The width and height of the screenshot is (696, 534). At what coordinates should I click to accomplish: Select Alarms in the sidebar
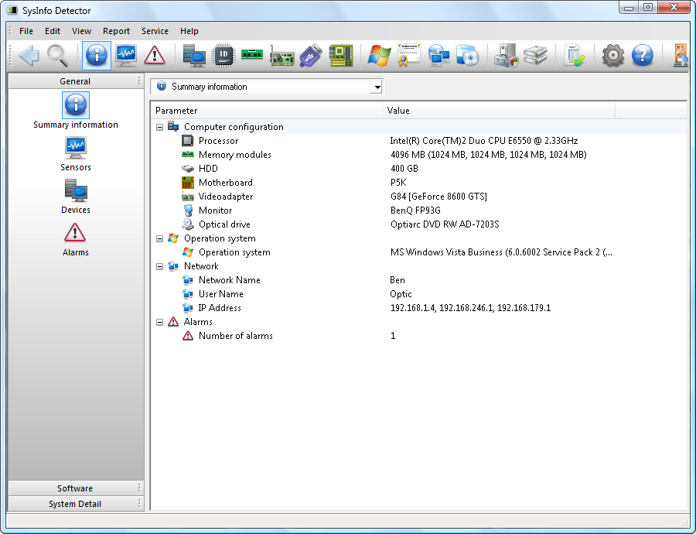(x=75, y=234)
